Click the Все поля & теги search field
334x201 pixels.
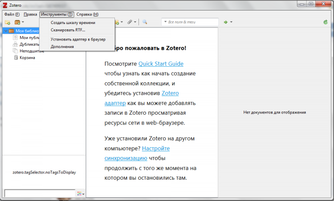pos(191,22)
